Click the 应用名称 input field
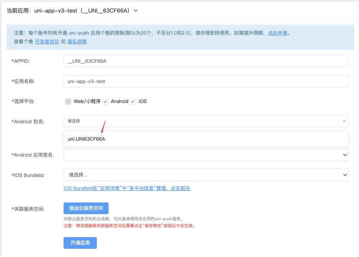 point(206,81)
